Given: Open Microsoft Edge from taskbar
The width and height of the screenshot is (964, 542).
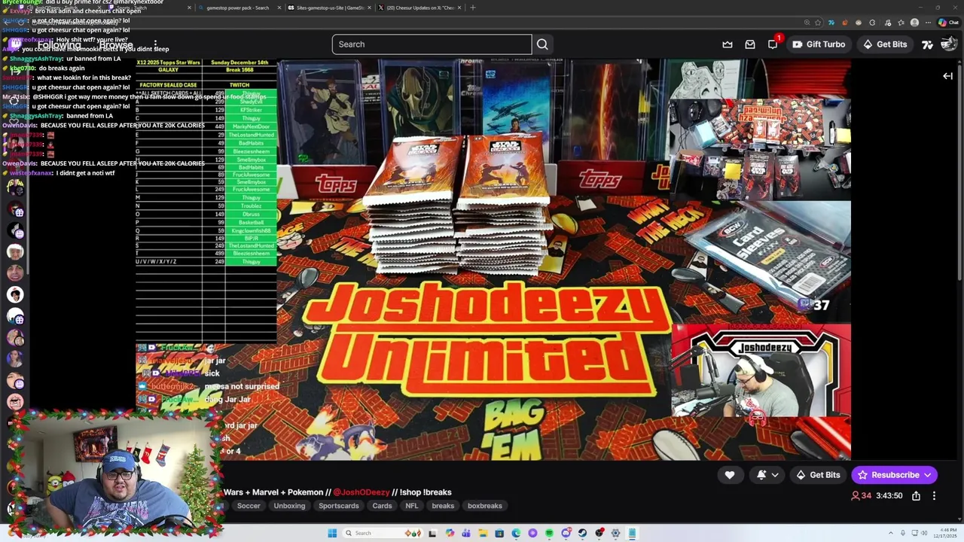Looking at the screenshot, I should pyautogui.click(x=516, y=533).
